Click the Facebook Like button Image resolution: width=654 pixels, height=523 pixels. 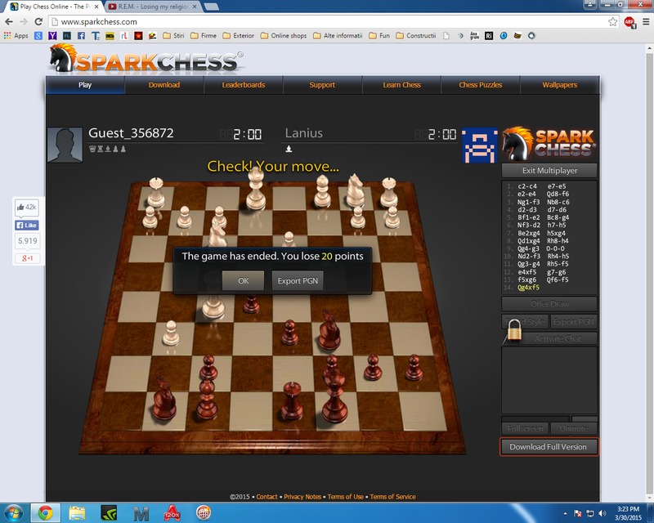(27, 226)
